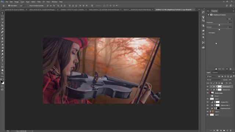Show the Group 1 layer visibility
Viewport: 235px width, 132px height.
click(x=207, y=96)
